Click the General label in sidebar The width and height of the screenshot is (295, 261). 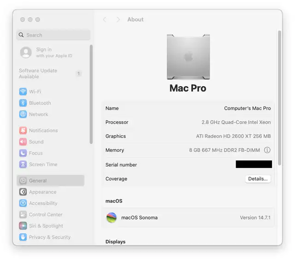pyautogui.click(x=38, y=180)
